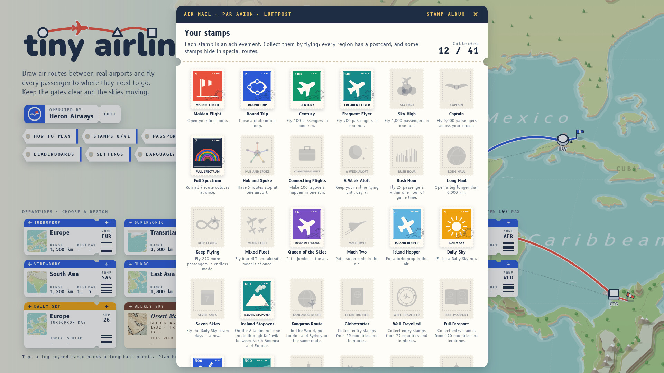664x373 pixels.
Task: Select the Connecting Flights suitcase stamp
Action: tap(307, 155)
